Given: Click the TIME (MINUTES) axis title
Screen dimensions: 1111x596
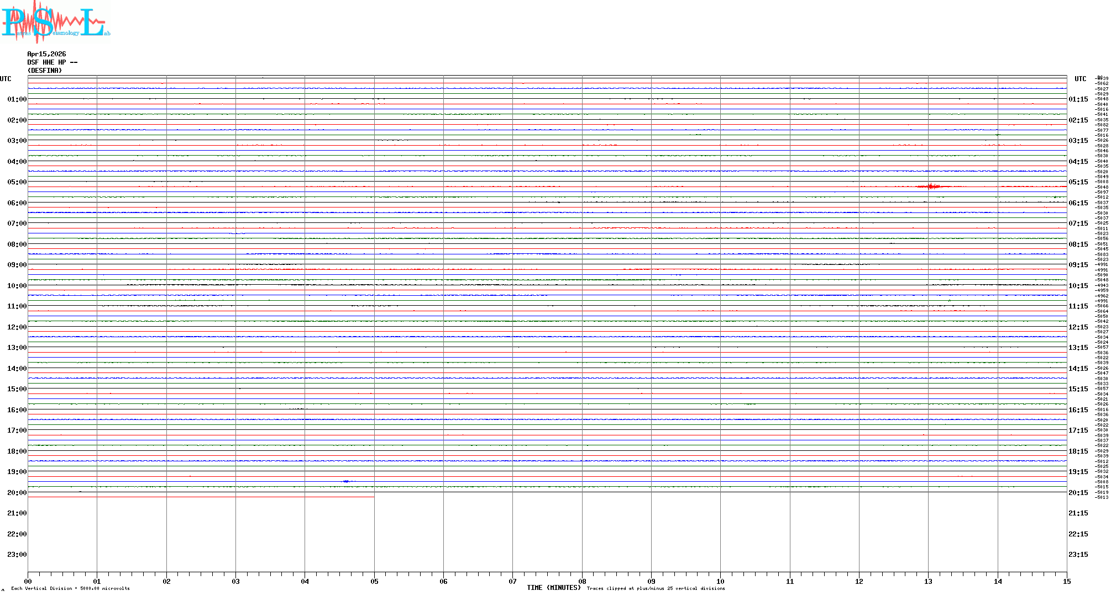Looking at the screenshot, I should [x=553, y=588].
